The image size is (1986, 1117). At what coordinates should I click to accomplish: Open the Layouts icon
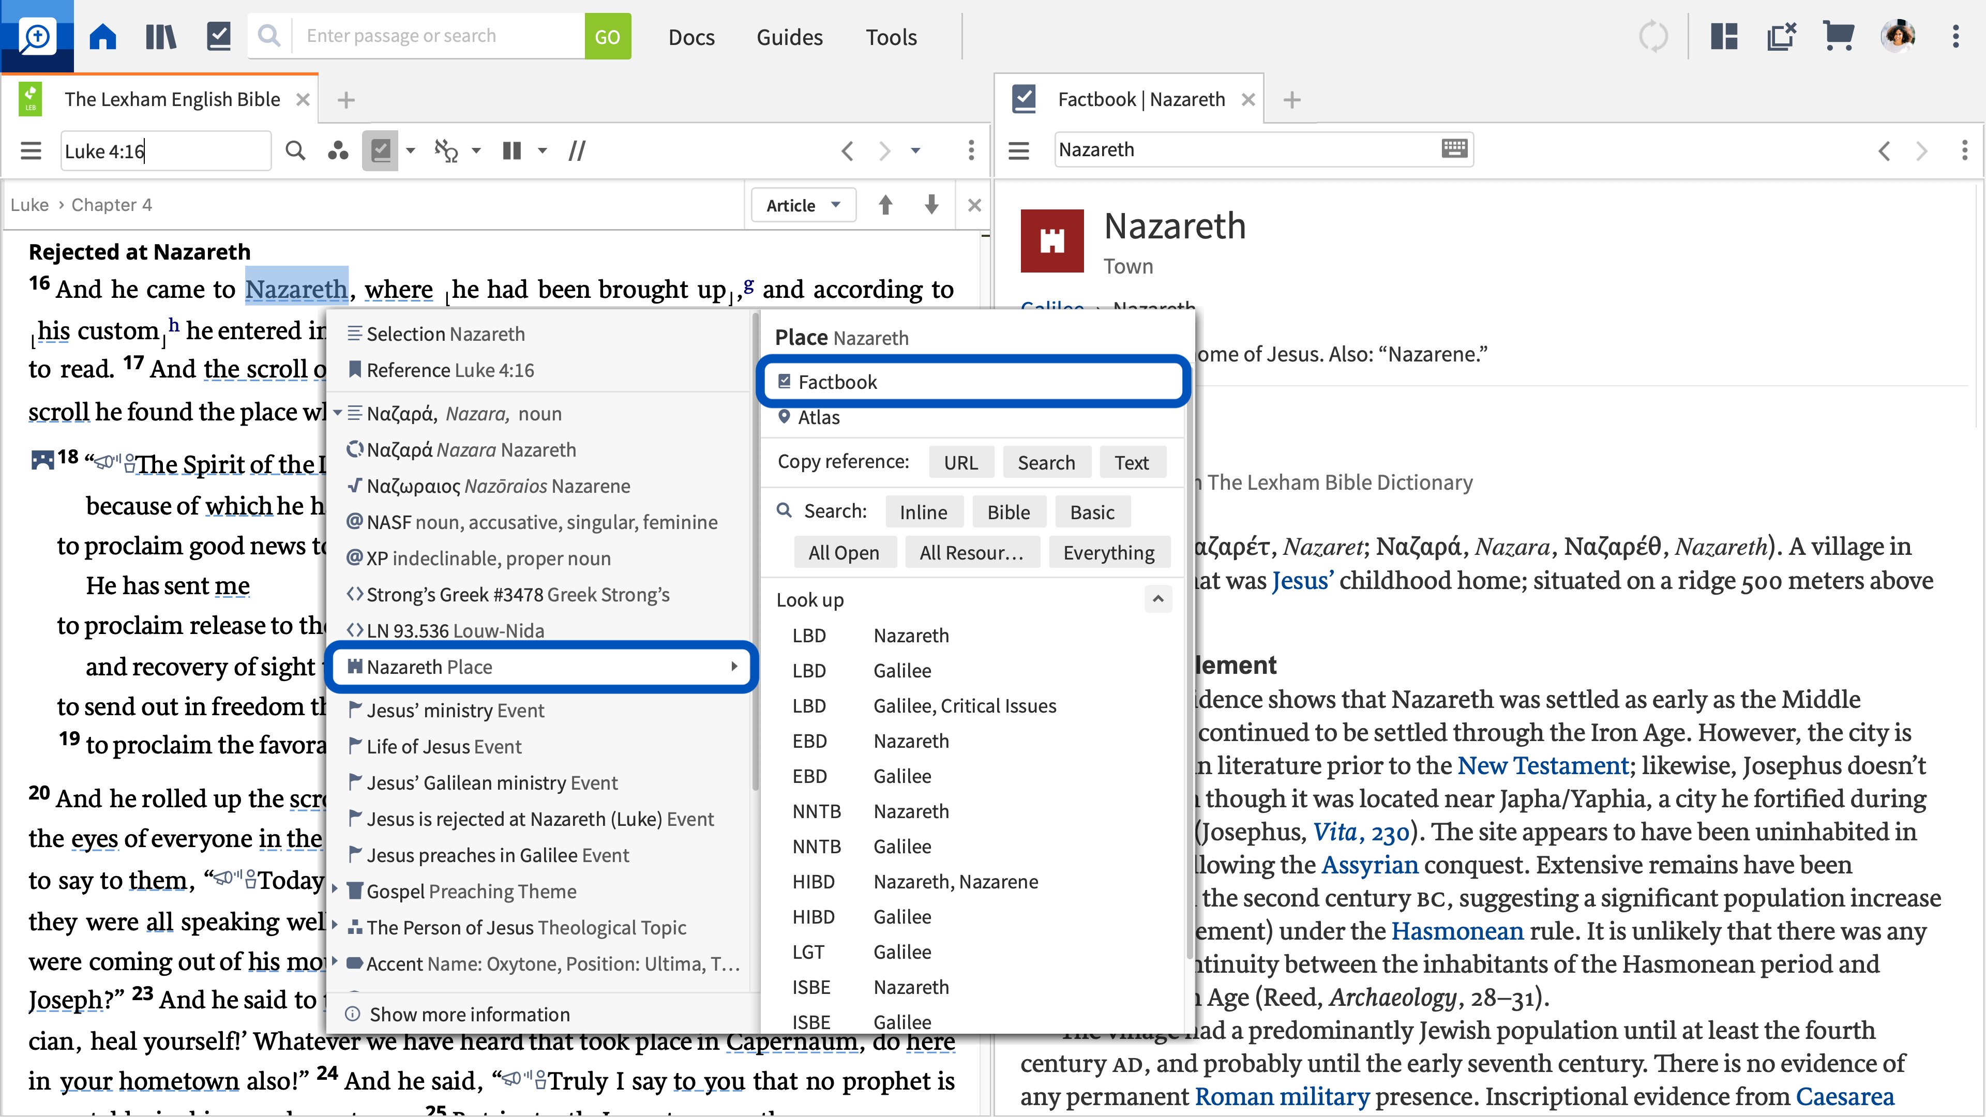(x=1724, y=36)
